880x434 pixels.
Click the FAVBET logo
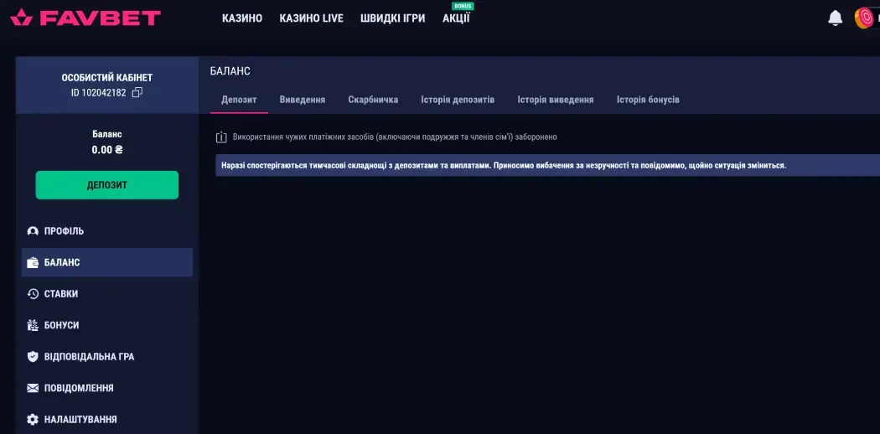pyautogui.click(x=85, y=18)
